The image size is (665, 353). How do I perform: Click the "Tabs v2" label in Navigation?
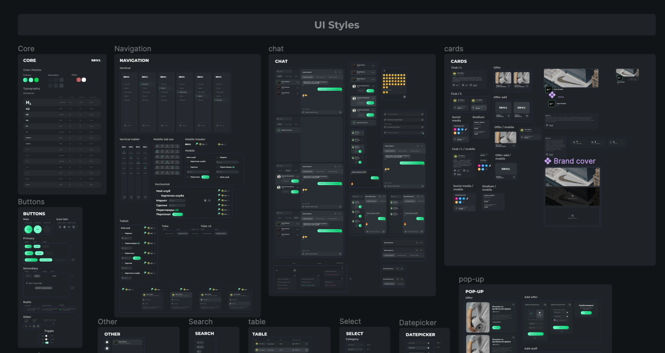click(x=206, y=226)
